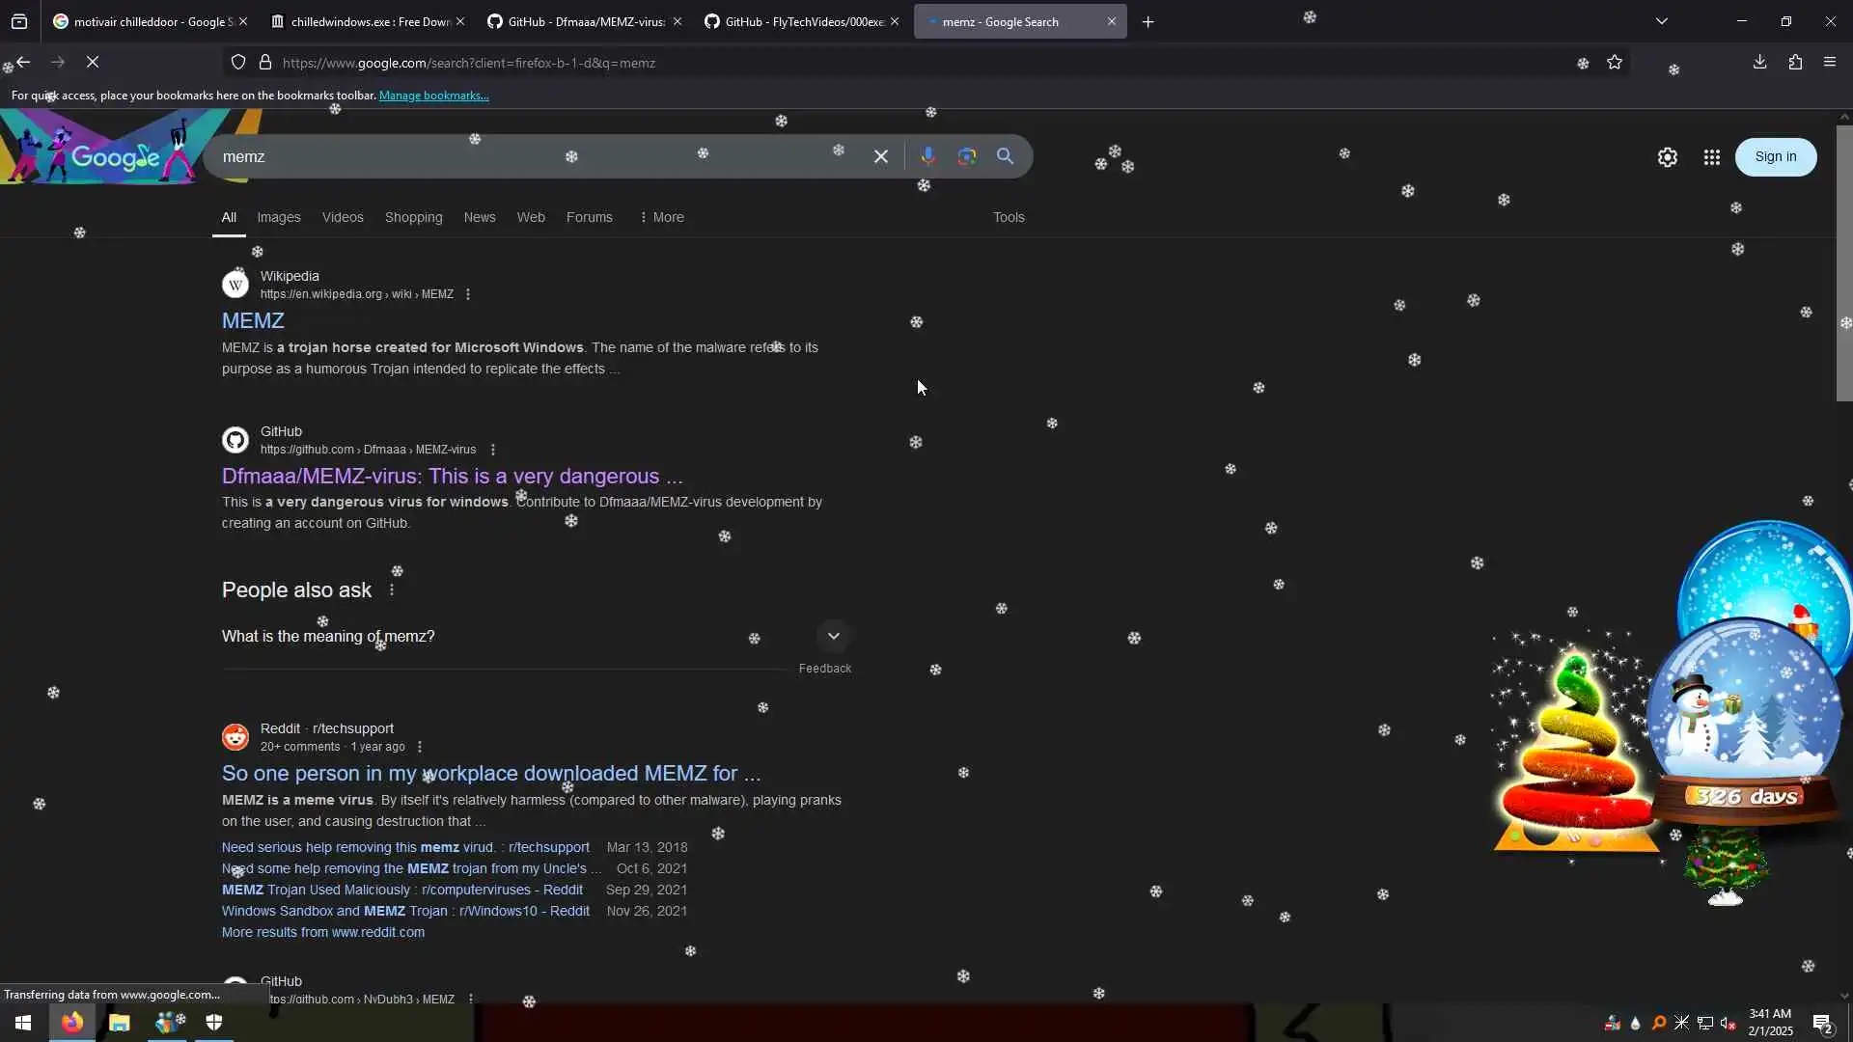Switch to the Images results tab
The height and width of the screenshot is (1042, 1853).
point(279,217)
